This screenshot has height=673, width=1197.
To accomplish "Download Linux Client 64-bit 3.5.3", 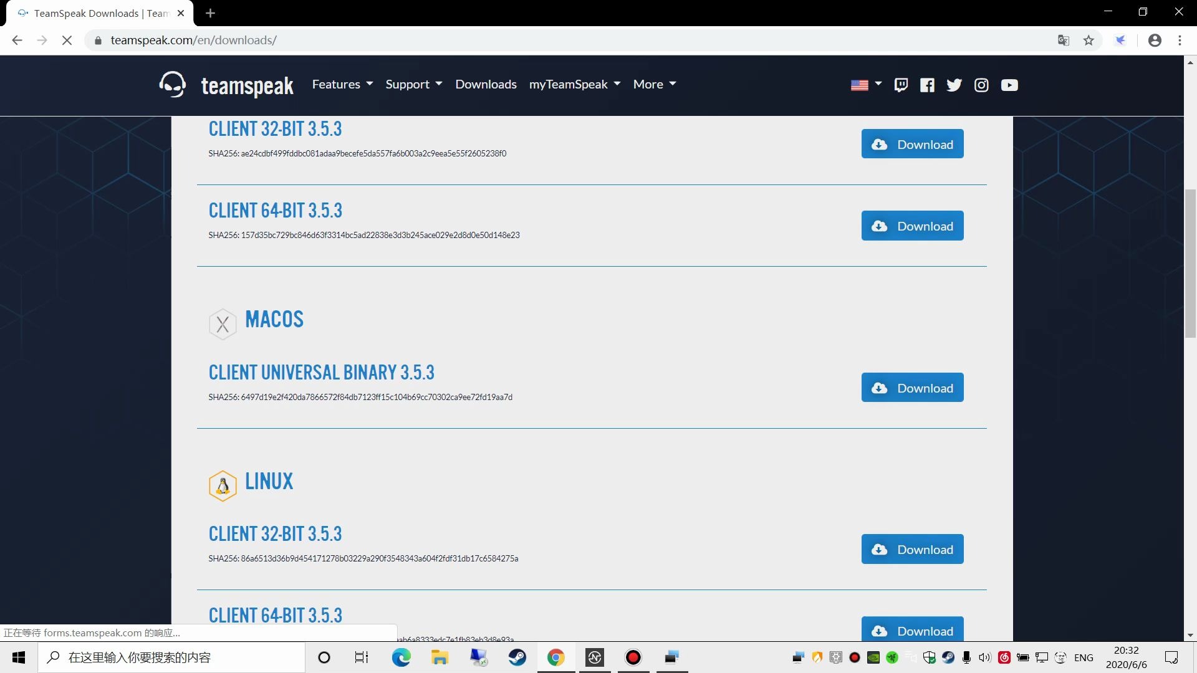I will pyautogui.click(x=912, y=629).
